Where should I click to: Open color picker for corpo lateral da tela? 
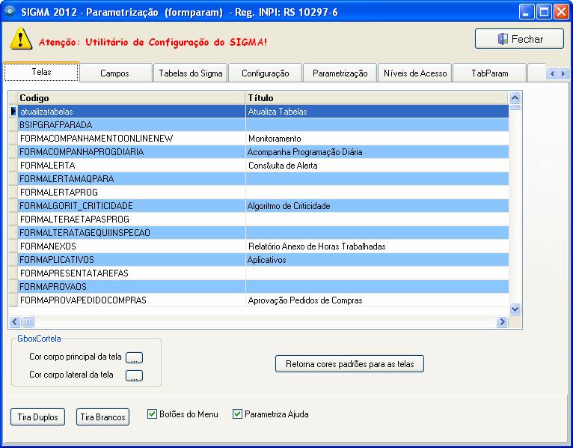(x=134, y=375)
